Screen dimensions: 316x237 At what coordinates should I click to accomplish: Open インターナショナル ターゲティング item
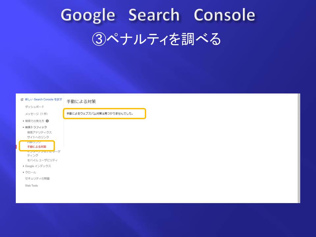(44, 153)
